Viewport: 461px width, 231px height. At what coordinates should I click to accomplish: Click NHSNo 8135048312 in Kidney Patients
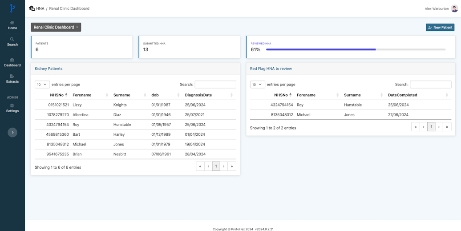pyautogui.click(x=58, y=144)
